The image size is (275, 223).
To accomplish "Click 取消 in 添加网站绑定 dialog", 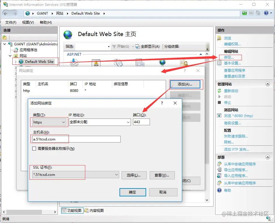I will 163,192.
